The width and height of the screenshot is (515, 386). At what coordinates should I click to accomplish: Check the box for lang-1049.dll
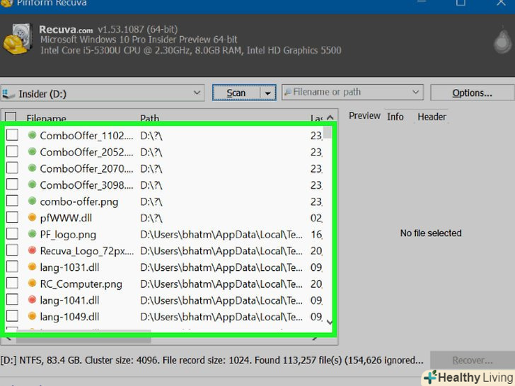pyautogui.click(x=12, y=316)
